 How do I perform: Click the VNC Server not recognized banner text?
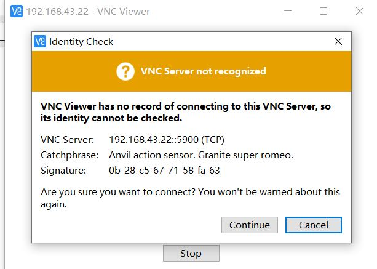point(204,71)
